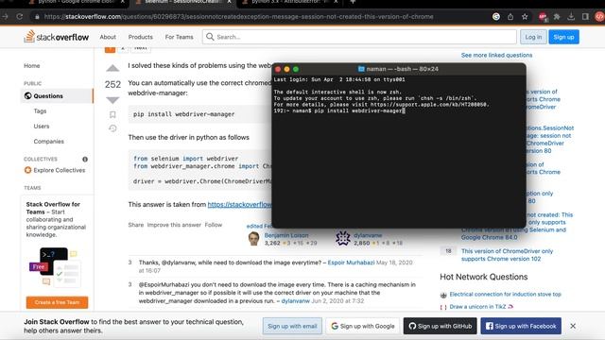The image size is (605, 340).
Task: Click the browser profile avatar icon
Action: click(599, 17)
